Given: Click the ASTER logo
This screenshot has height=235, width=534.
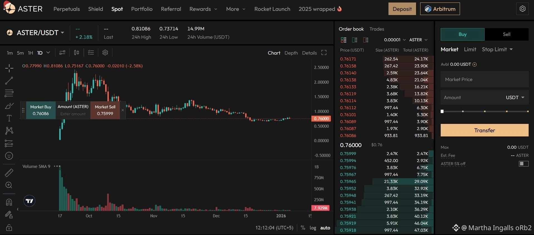Looking at the screenshot, I should click(x=23, y=8).
